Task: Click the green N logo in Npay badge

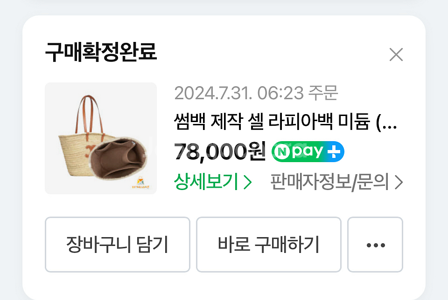Action: [282, 152]
